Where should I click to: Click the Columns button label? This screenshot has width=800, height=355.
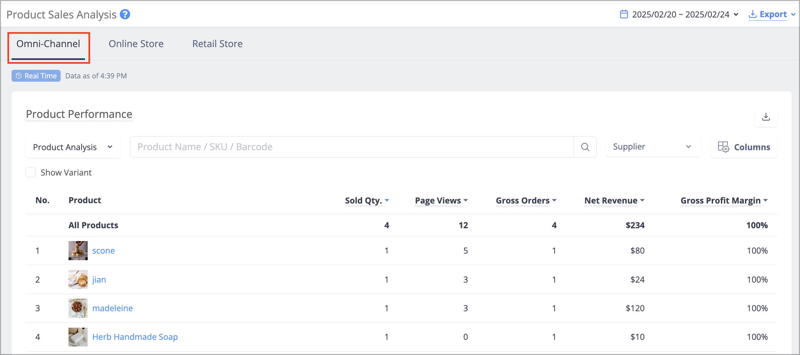(752, 147)
